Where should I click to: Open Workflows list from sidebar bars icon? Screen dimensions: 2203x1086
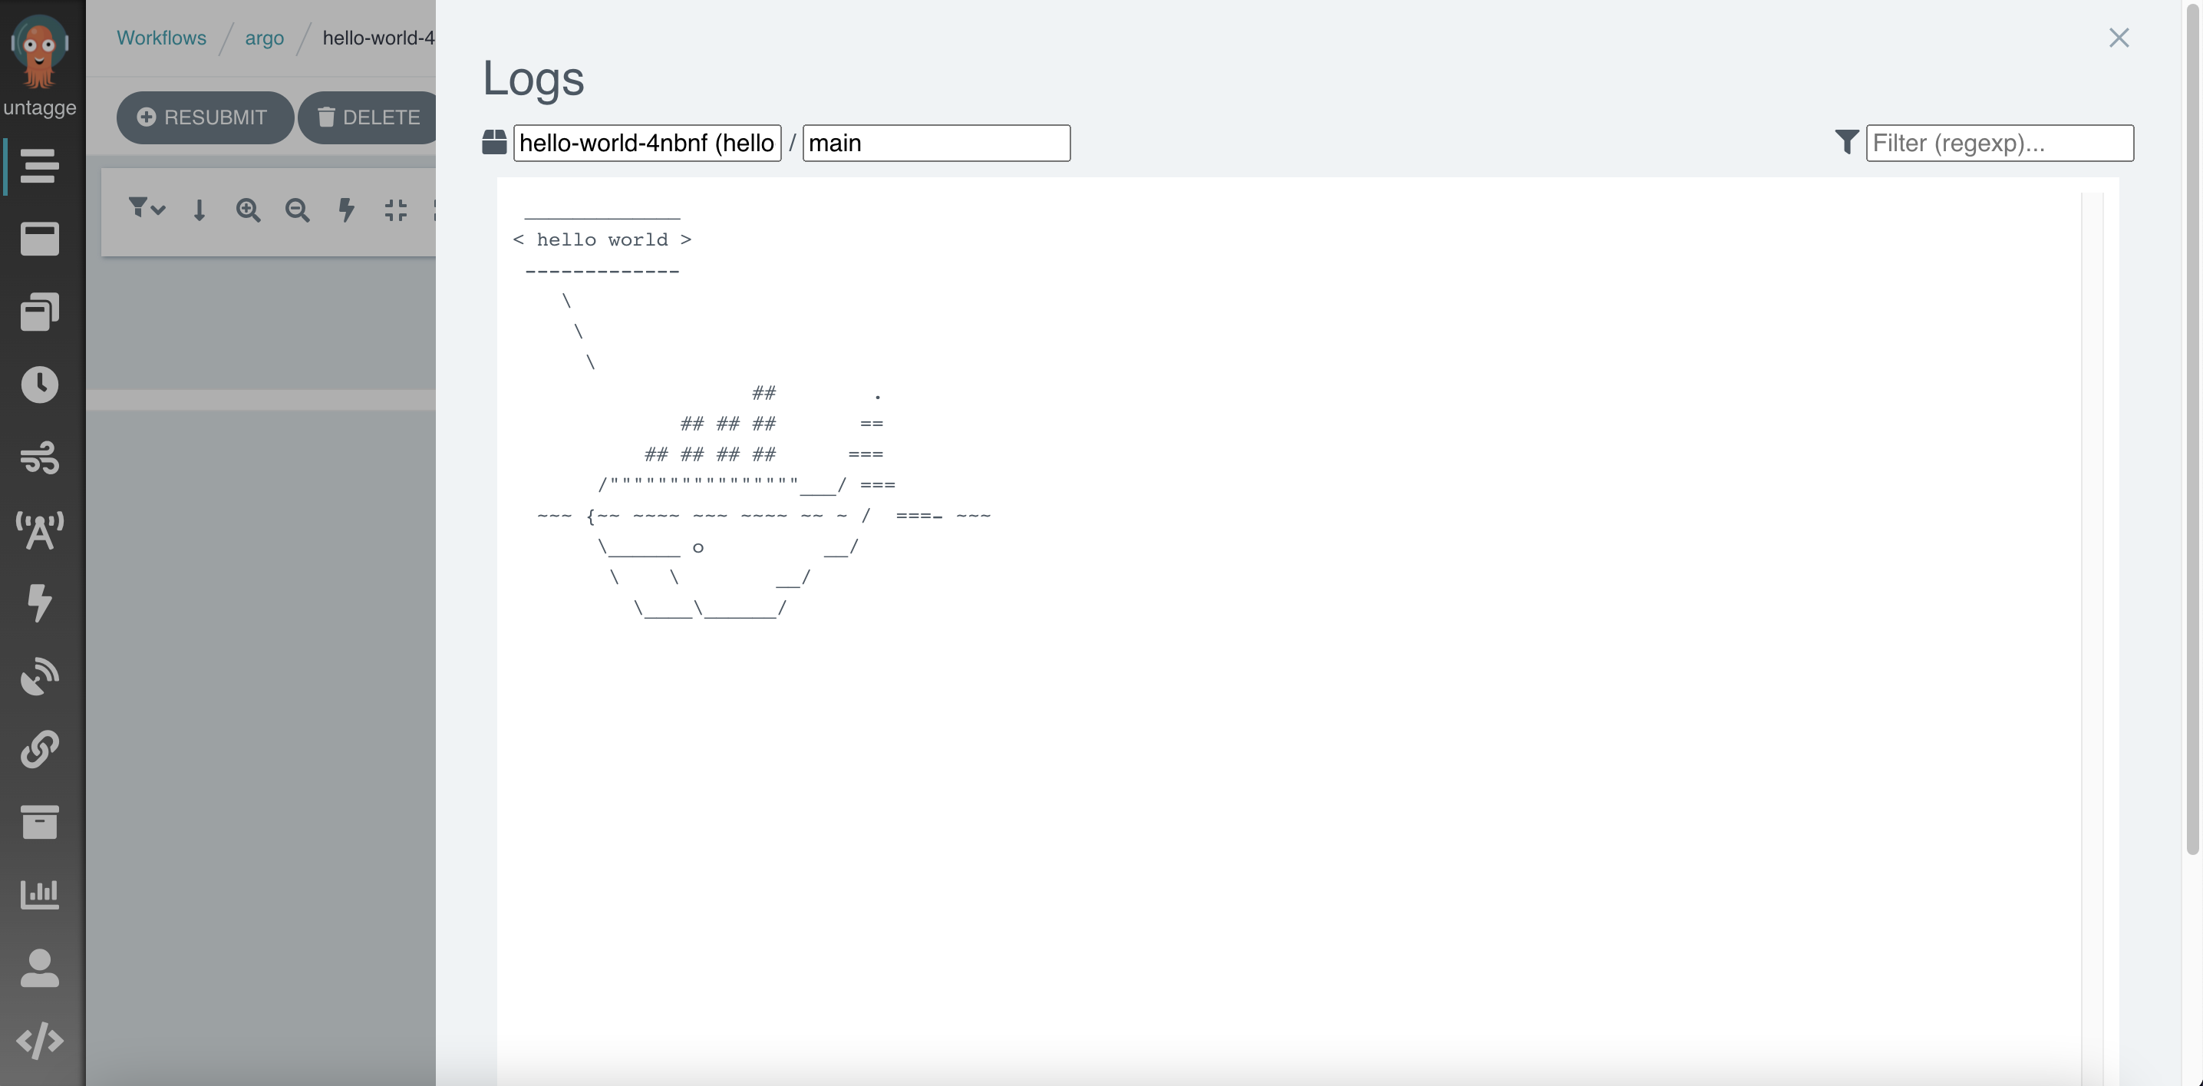(x=39, y=166)
